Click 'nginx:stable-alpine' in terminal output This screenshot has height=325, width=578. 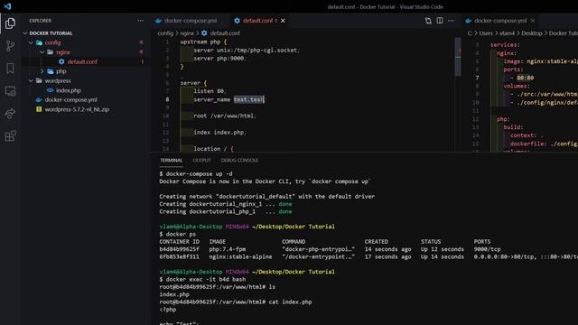[x=240, y=256]
